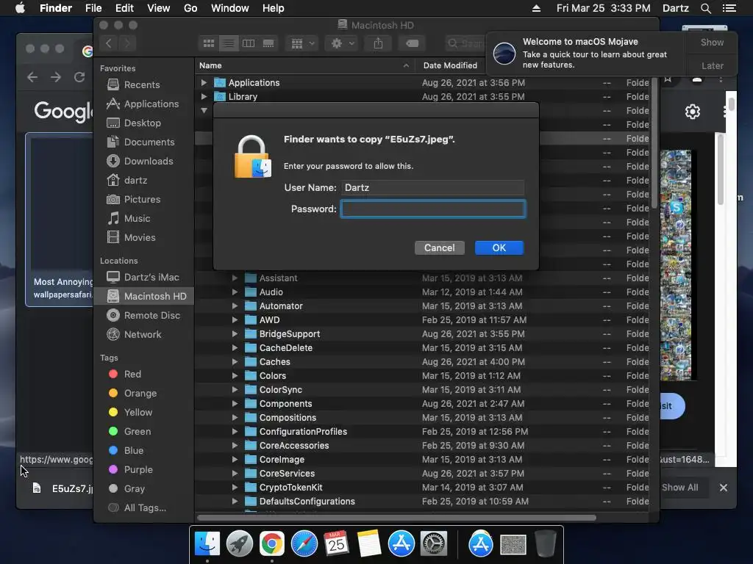
Task: Expand the Assistant folder
Action: click(x=235, y=278)
